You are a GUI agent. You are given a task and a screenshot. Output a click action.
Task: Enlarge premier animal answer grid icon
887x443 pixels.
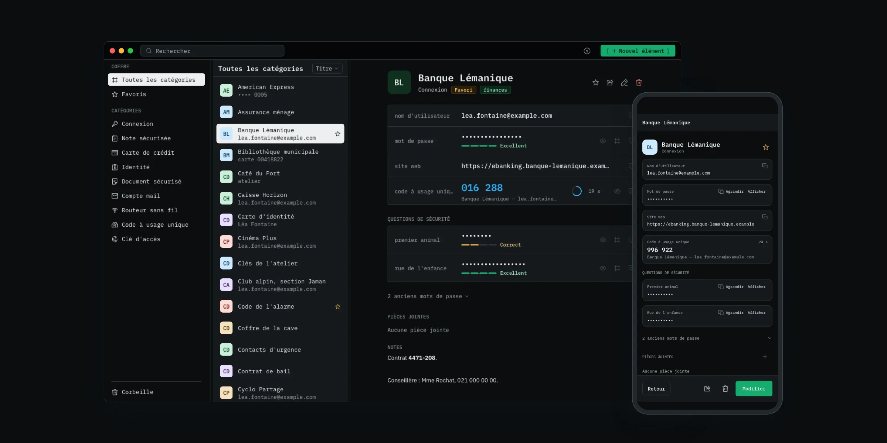tap(617, 240)
